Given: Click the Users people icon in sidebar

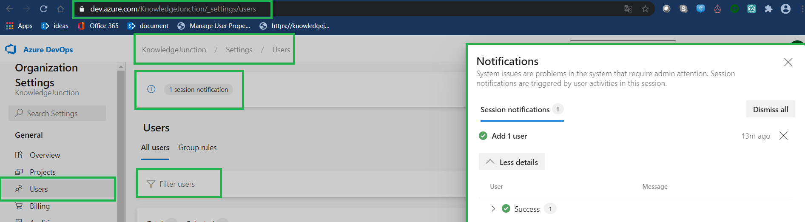Looking at the screenshot, I should 19,189.
